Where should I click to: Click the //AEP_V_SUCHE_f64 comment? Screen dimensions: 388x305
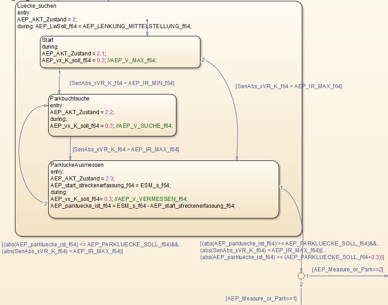[144, 125]
